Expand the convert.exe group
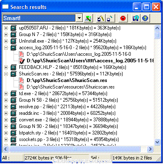The width and height of the screenshot is (164, 164). (6, 120)
